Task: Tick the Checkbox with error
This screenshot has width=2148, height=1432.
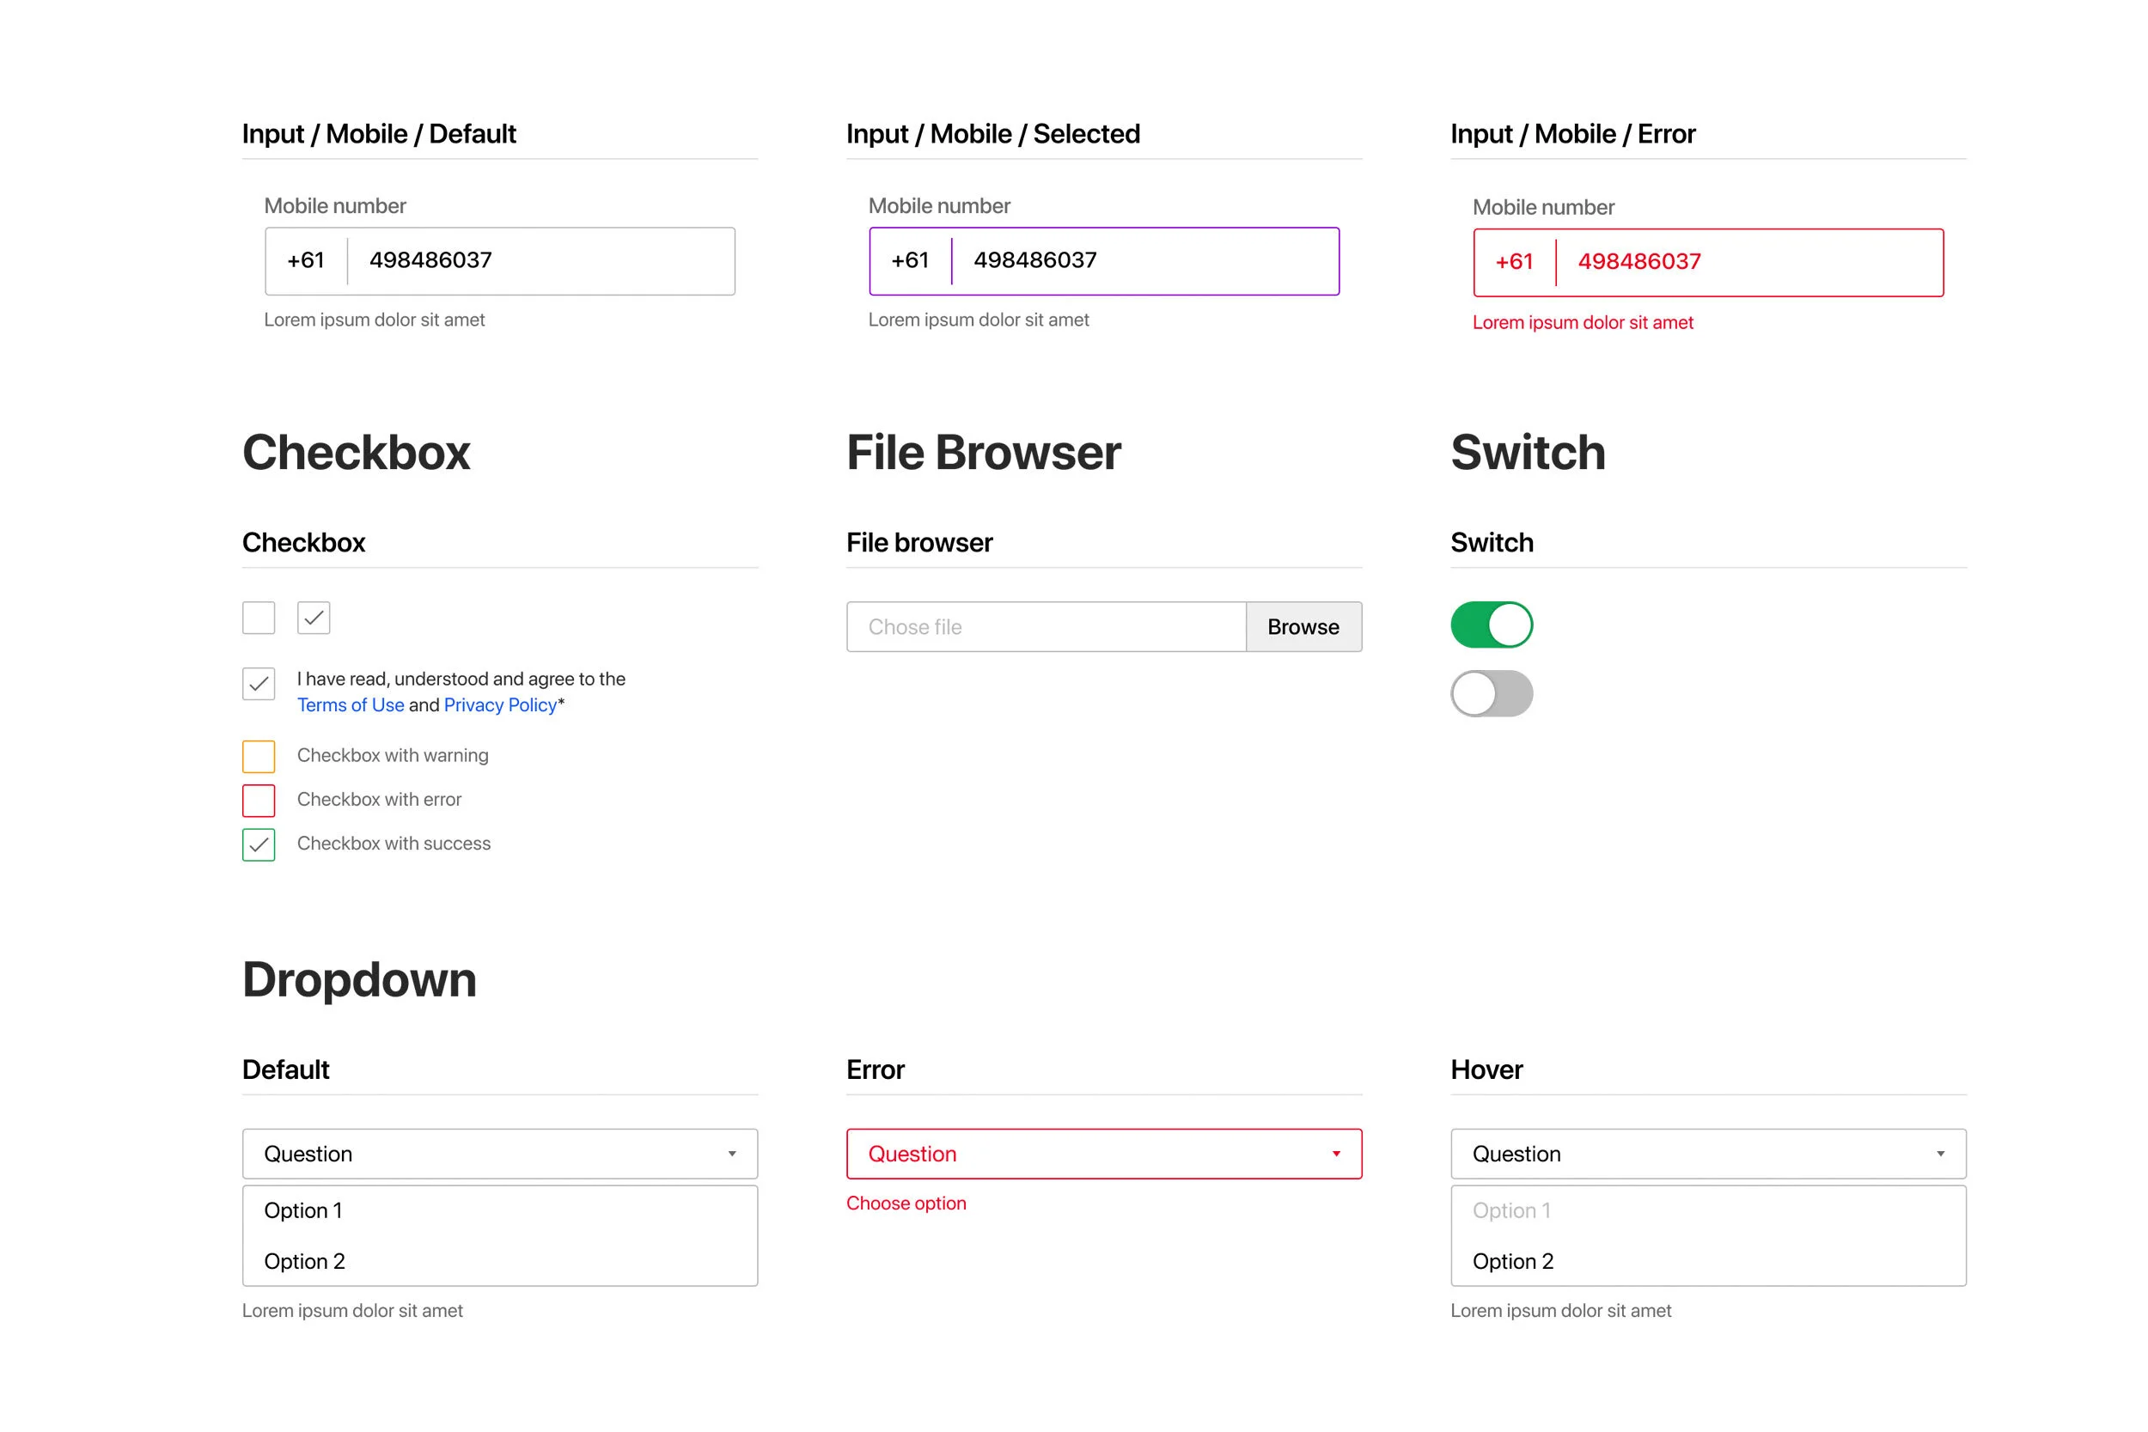Action: [x=259, y=800]
